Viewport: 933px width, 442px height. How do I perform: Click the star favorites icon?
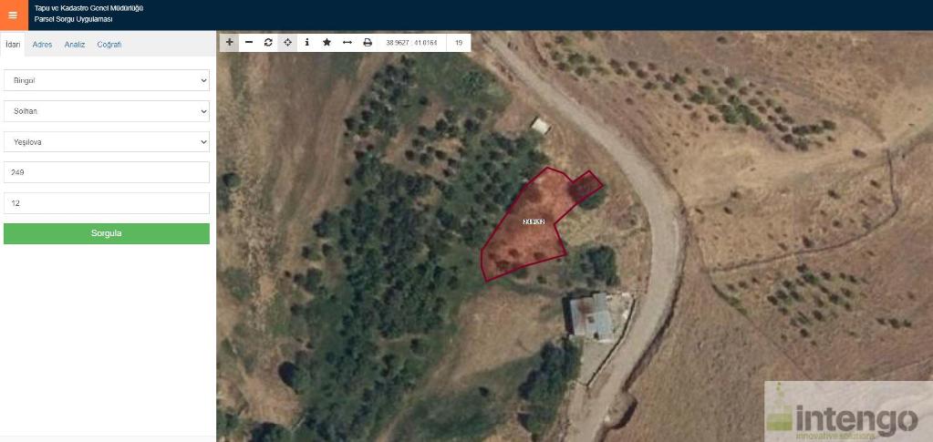[x=327, y=42]
